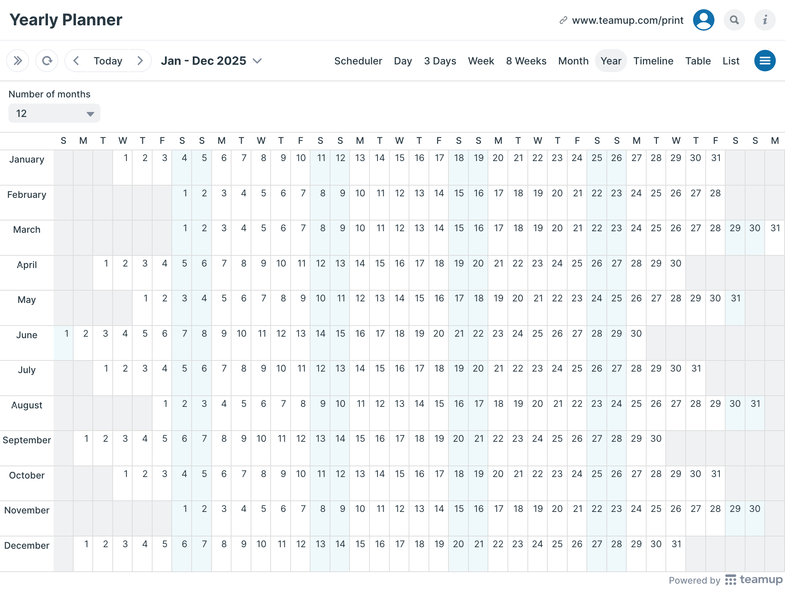Screen dimensions: 785x589
Task: Click the refresh calendar icon
Action: [x=47, y=61]
